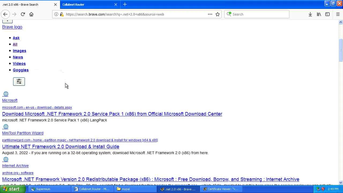Open Download Microsoft .NET Framework 2.0 Service Pack 1 result
Screen dimensions: 343x193
[x=112, y=114]
